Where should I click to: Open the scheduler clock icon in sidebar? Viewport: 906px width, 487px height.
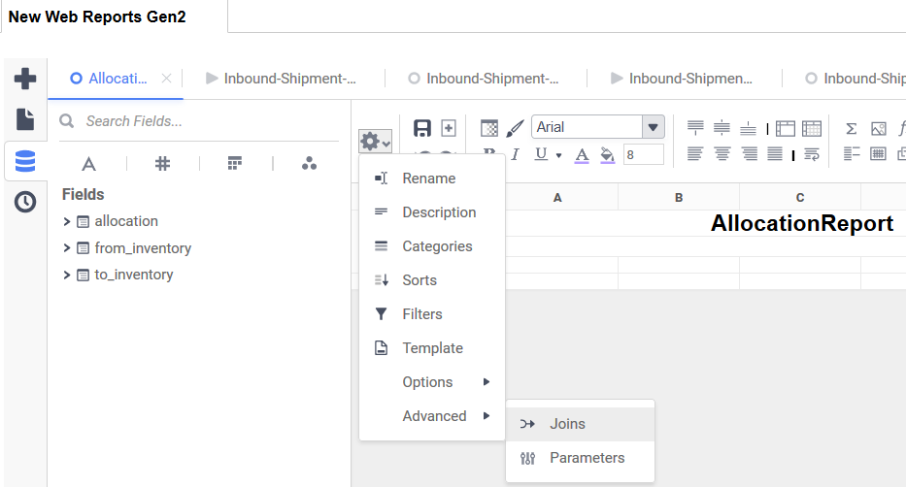[x=25, y=202]
